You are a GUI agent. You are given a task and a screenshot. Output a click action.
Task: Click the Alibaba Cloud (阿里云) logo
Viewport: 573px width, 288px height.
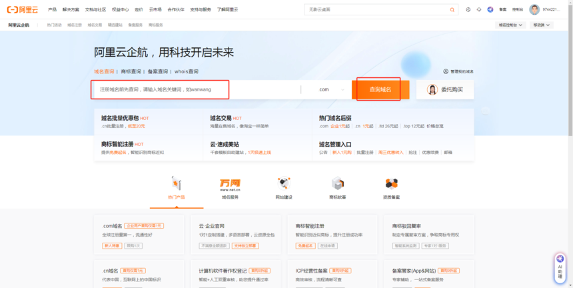click(x=24, y=9)
